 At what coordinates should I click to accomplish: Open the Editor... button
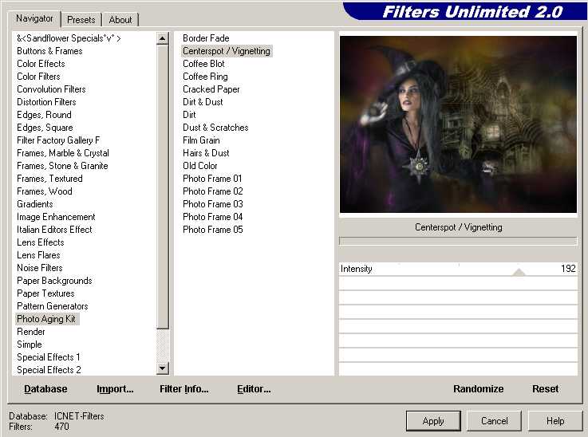point(254,389)
